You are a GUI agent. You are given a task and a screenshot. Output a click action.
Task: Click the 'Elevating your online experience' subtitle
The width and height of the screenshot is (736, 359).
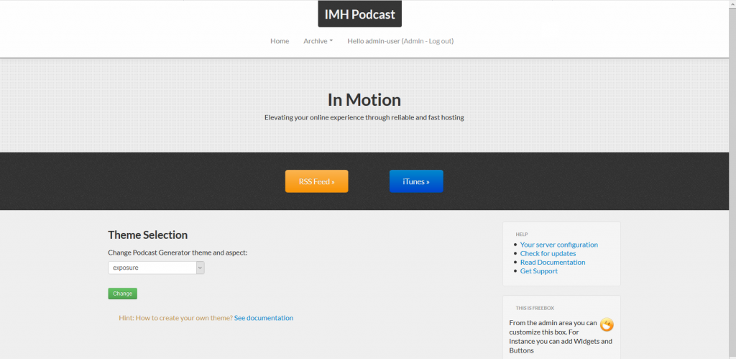tap(364, 117)
